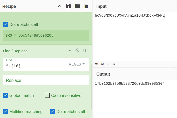Viewport: 177px width, 118px height.
Task: Uncheck Dot matches all above the $R0 register
Action: point(5,24)
